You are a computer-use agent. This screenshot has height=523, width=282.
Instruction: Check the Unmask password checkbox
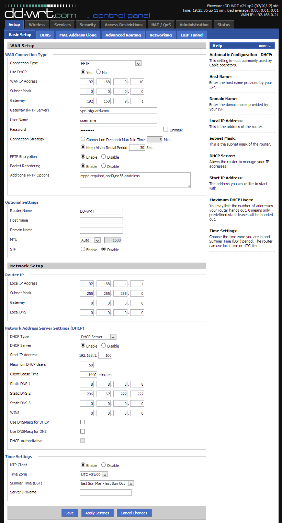[x=166, y=129]
